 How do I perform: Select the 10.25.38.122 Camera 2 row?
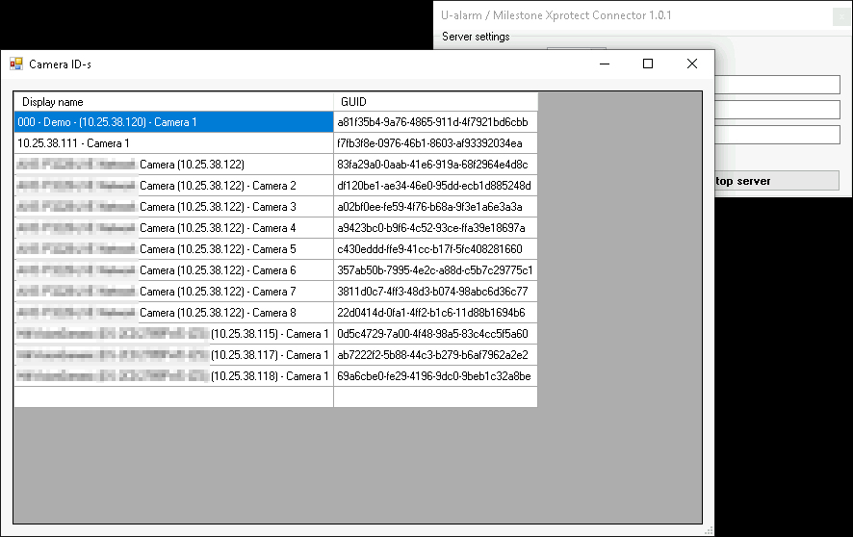(x=173, y=186)
